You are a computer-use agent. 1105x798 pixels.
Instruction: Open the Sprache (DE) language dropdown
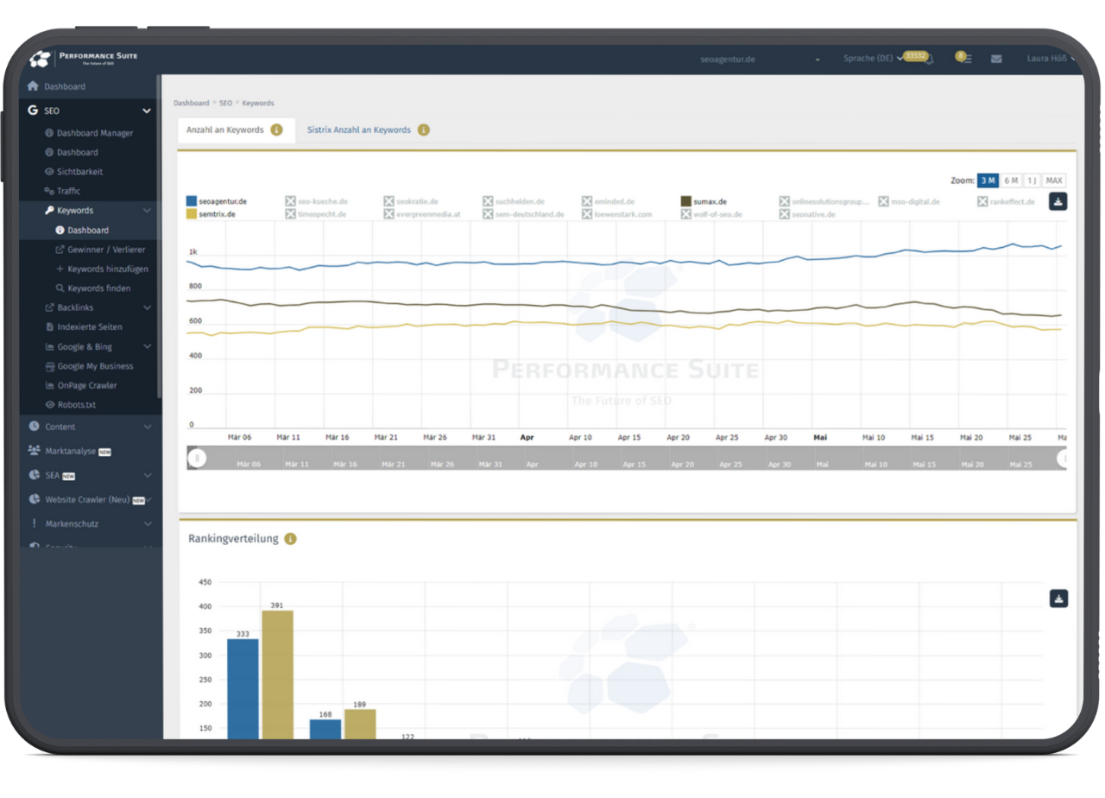pyautogui.click(x=872, y=59)
